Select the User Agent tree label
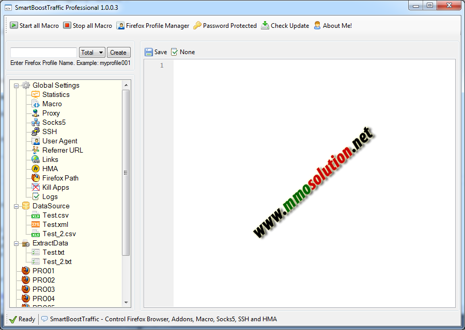Screen dimensions: 465x330 point(60,141)
